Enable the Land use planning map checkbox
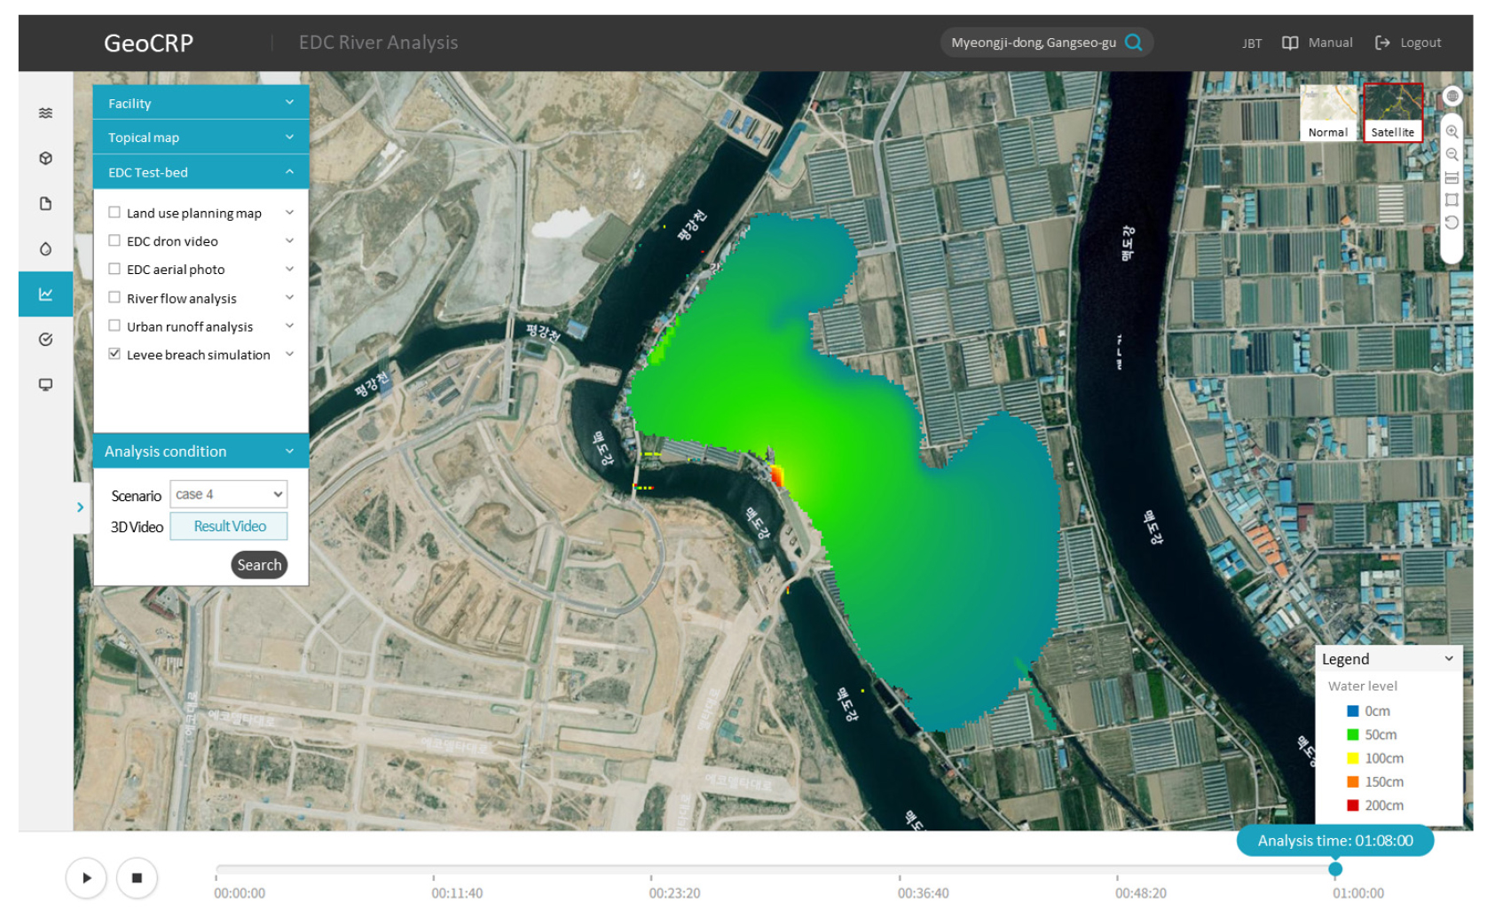Image resolution: width=1487 pixels, height=918 pixels. coord(114,213)
